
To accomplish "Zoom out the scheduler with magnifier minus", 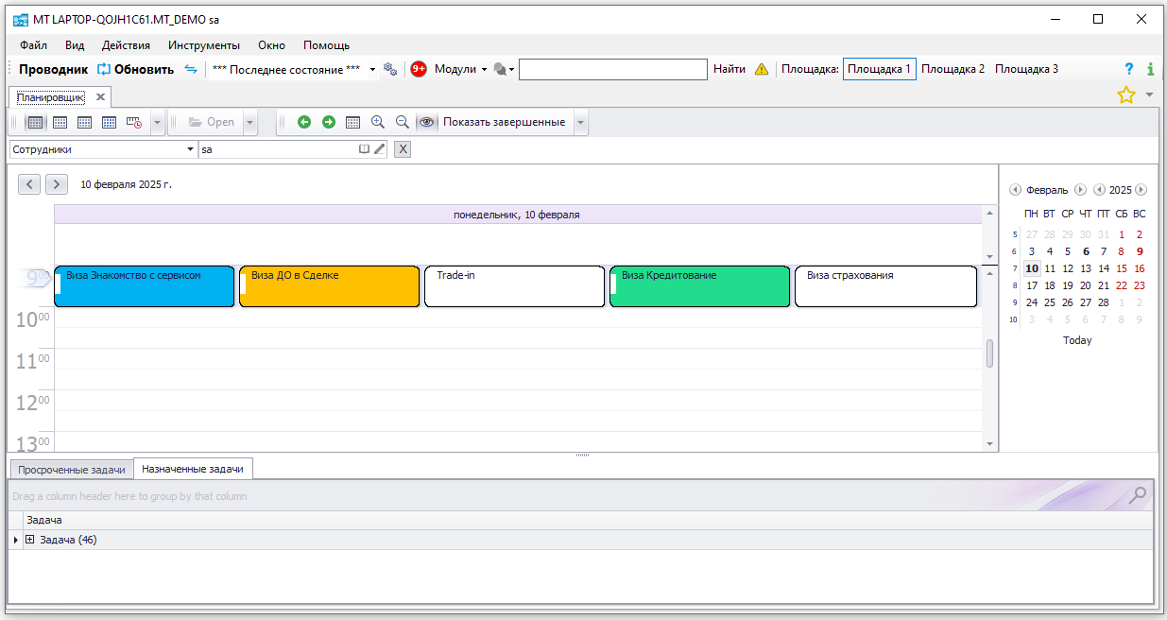I will [x=403, y=122].
